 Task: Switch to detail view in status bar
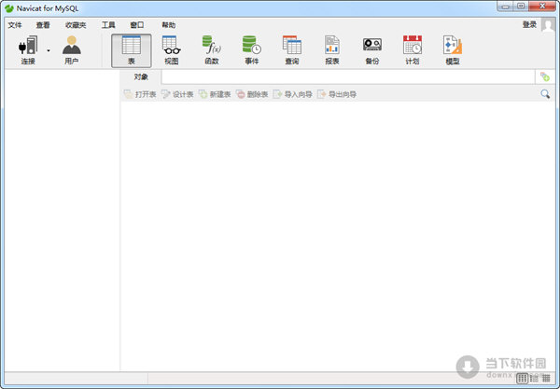tap(546, 379)
